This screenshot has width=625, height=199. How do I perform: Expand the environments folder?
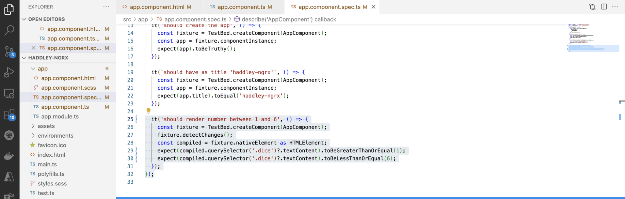pyautogui.click(x=55, y=136)
